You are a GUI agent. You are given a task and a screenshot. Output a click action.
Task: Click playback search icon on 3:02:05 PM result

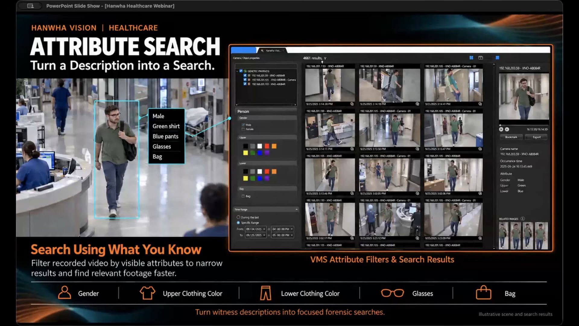[x=417, y=193]
